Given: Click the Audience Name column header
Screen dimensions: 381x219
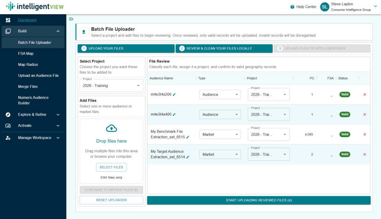Looking at the screenshot, I should click(161, 78).
